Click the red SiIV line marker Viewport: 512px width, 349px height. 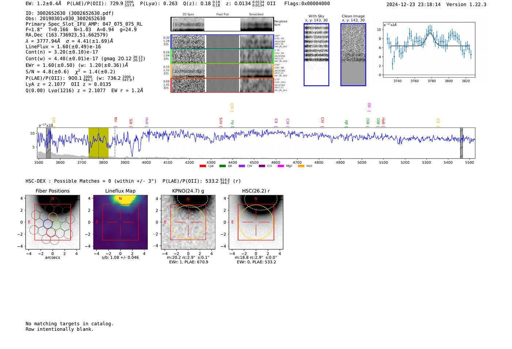pos(221,122)
